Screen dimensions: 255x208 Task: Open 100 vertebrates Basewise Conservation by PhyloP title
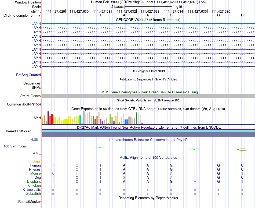pyautogui.click(x=148, y=140)
